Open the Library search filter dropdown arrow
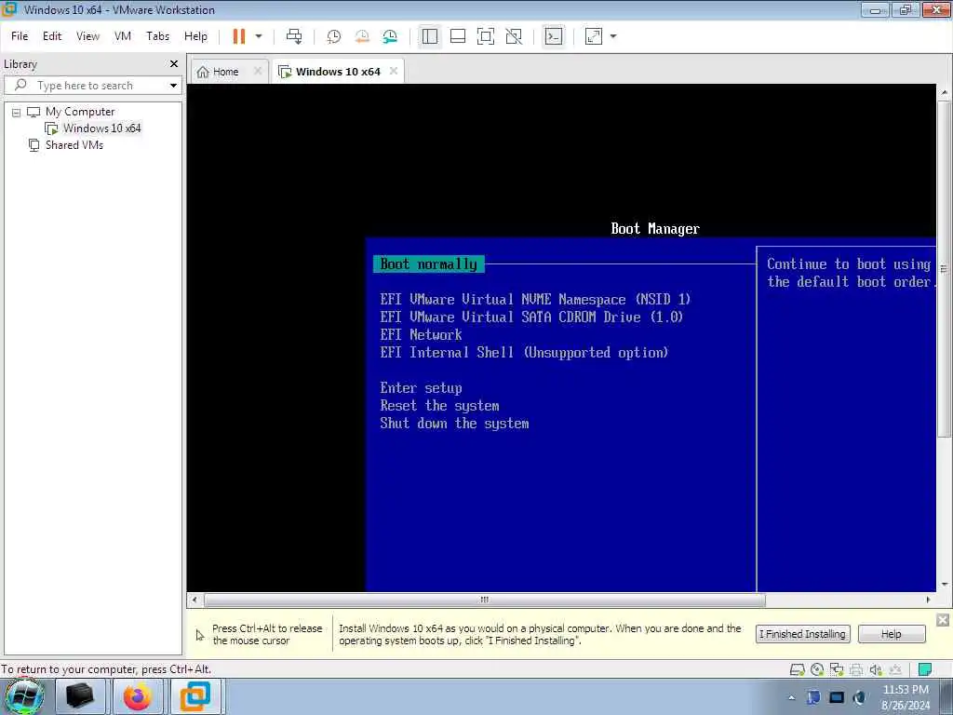This screenshot has width=953, height=715. (173, 85)
